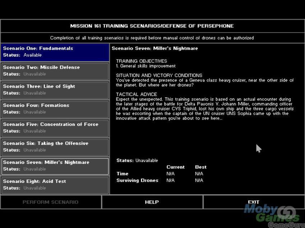The image size is (305, 228).
Task: Select Scenario Three: Line of Sight
Action: pos(55,90)
